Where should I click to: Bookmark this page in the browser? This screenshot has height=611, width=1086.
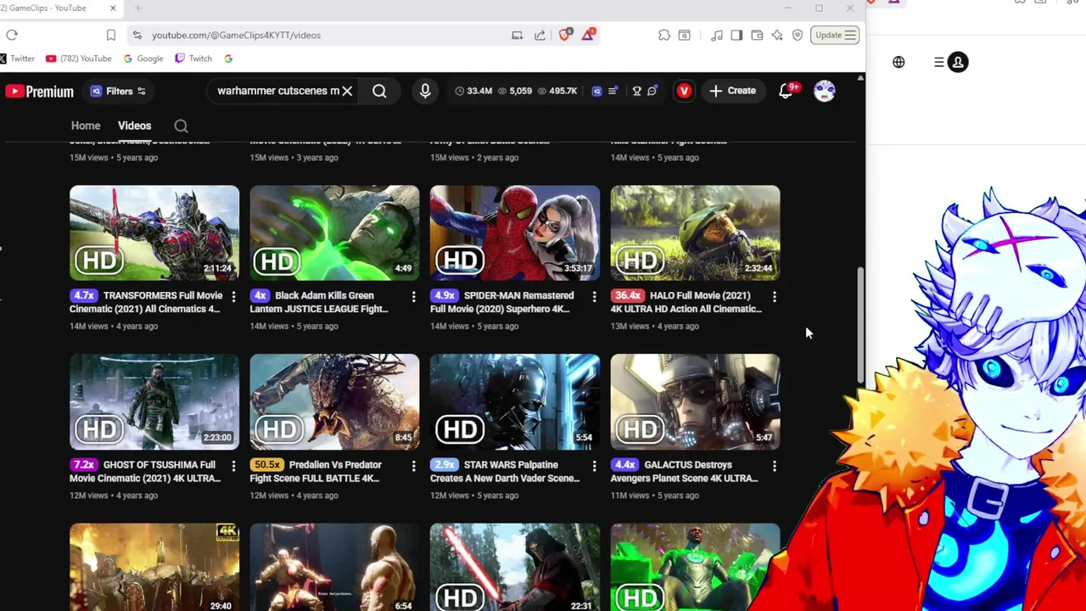(x=110, y=35)
